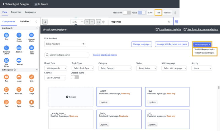The height and width of the screenshot is (131, 220).
Task: Select the Image bot response icon
Action: 19,77
